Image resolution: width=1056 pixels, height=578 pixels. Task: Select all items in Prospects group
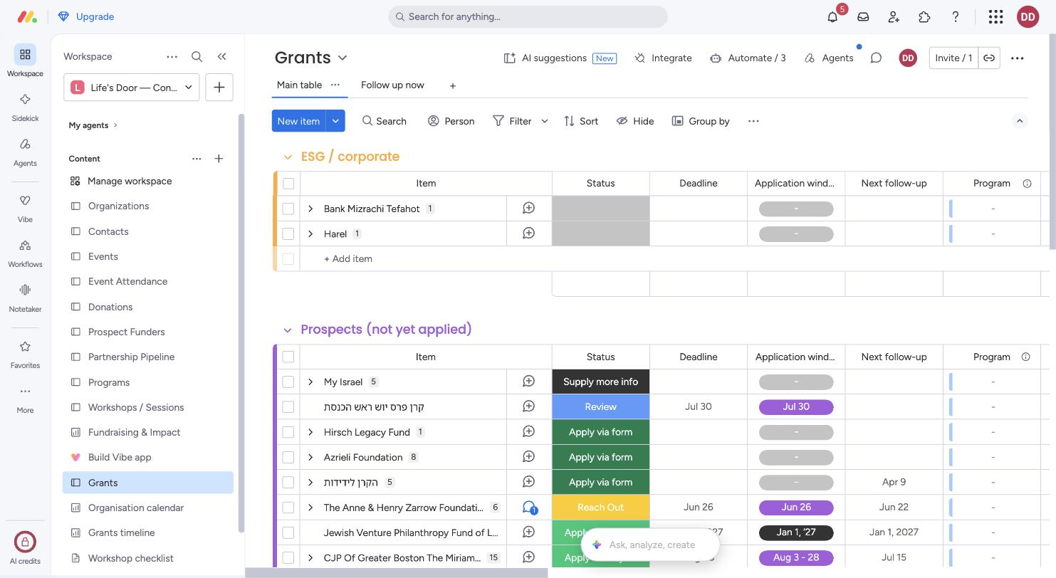(288, 357)
